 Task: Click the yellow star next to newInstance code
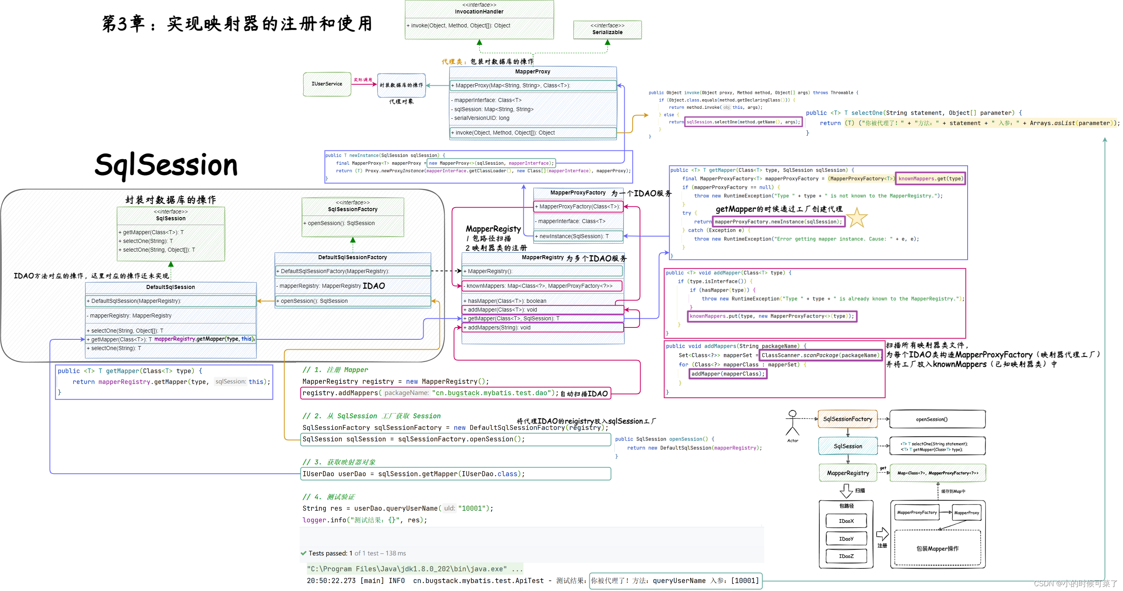pyautogui.click(x=857, y=218)
